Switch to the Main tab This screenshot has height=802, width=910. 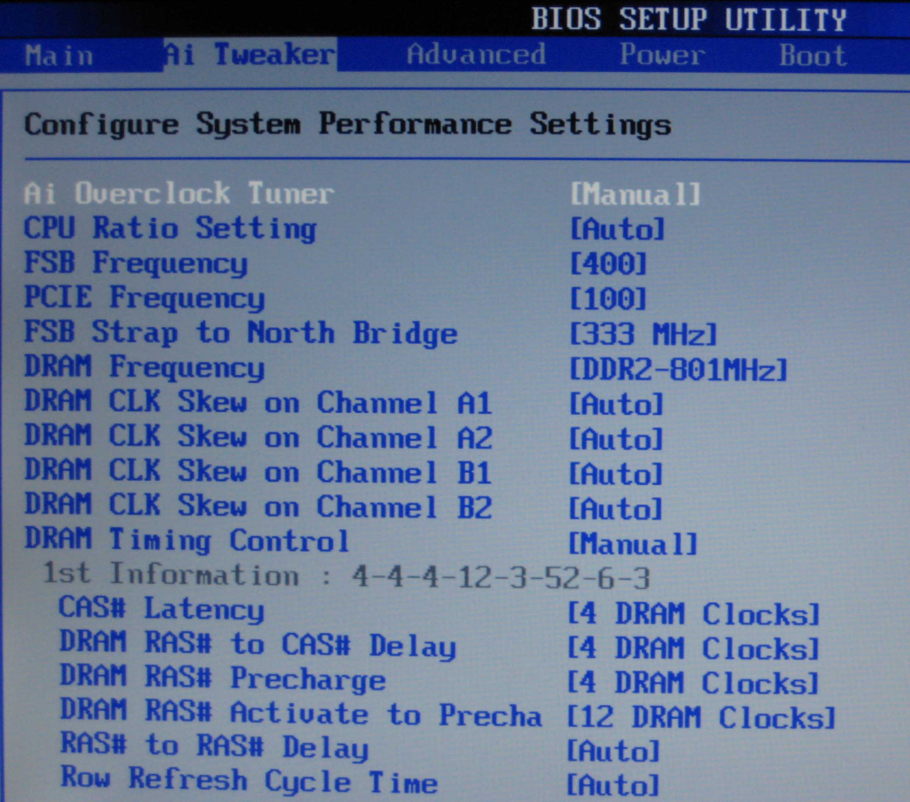[x=59, y=56]
